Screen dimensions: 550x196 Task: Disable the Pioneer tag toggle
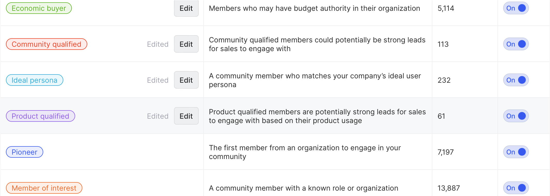click(x=516, y=152)
